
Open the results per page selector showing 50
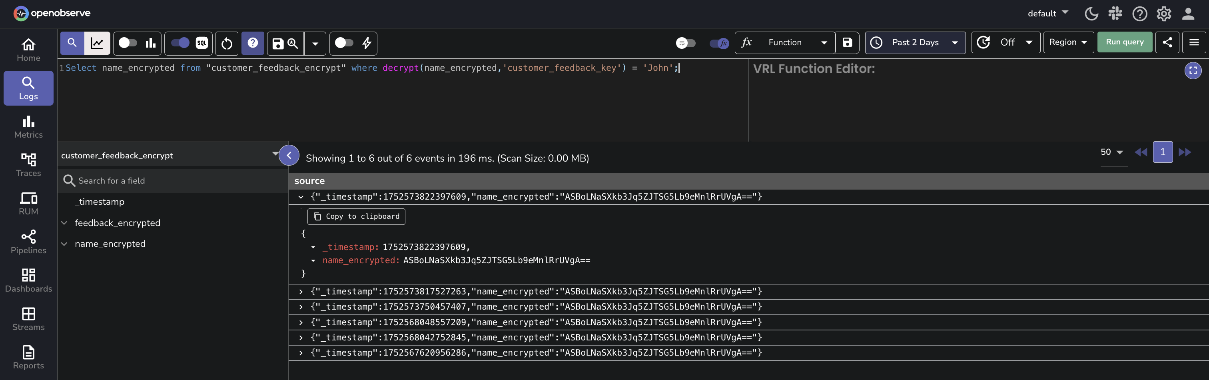(1111, 152)
